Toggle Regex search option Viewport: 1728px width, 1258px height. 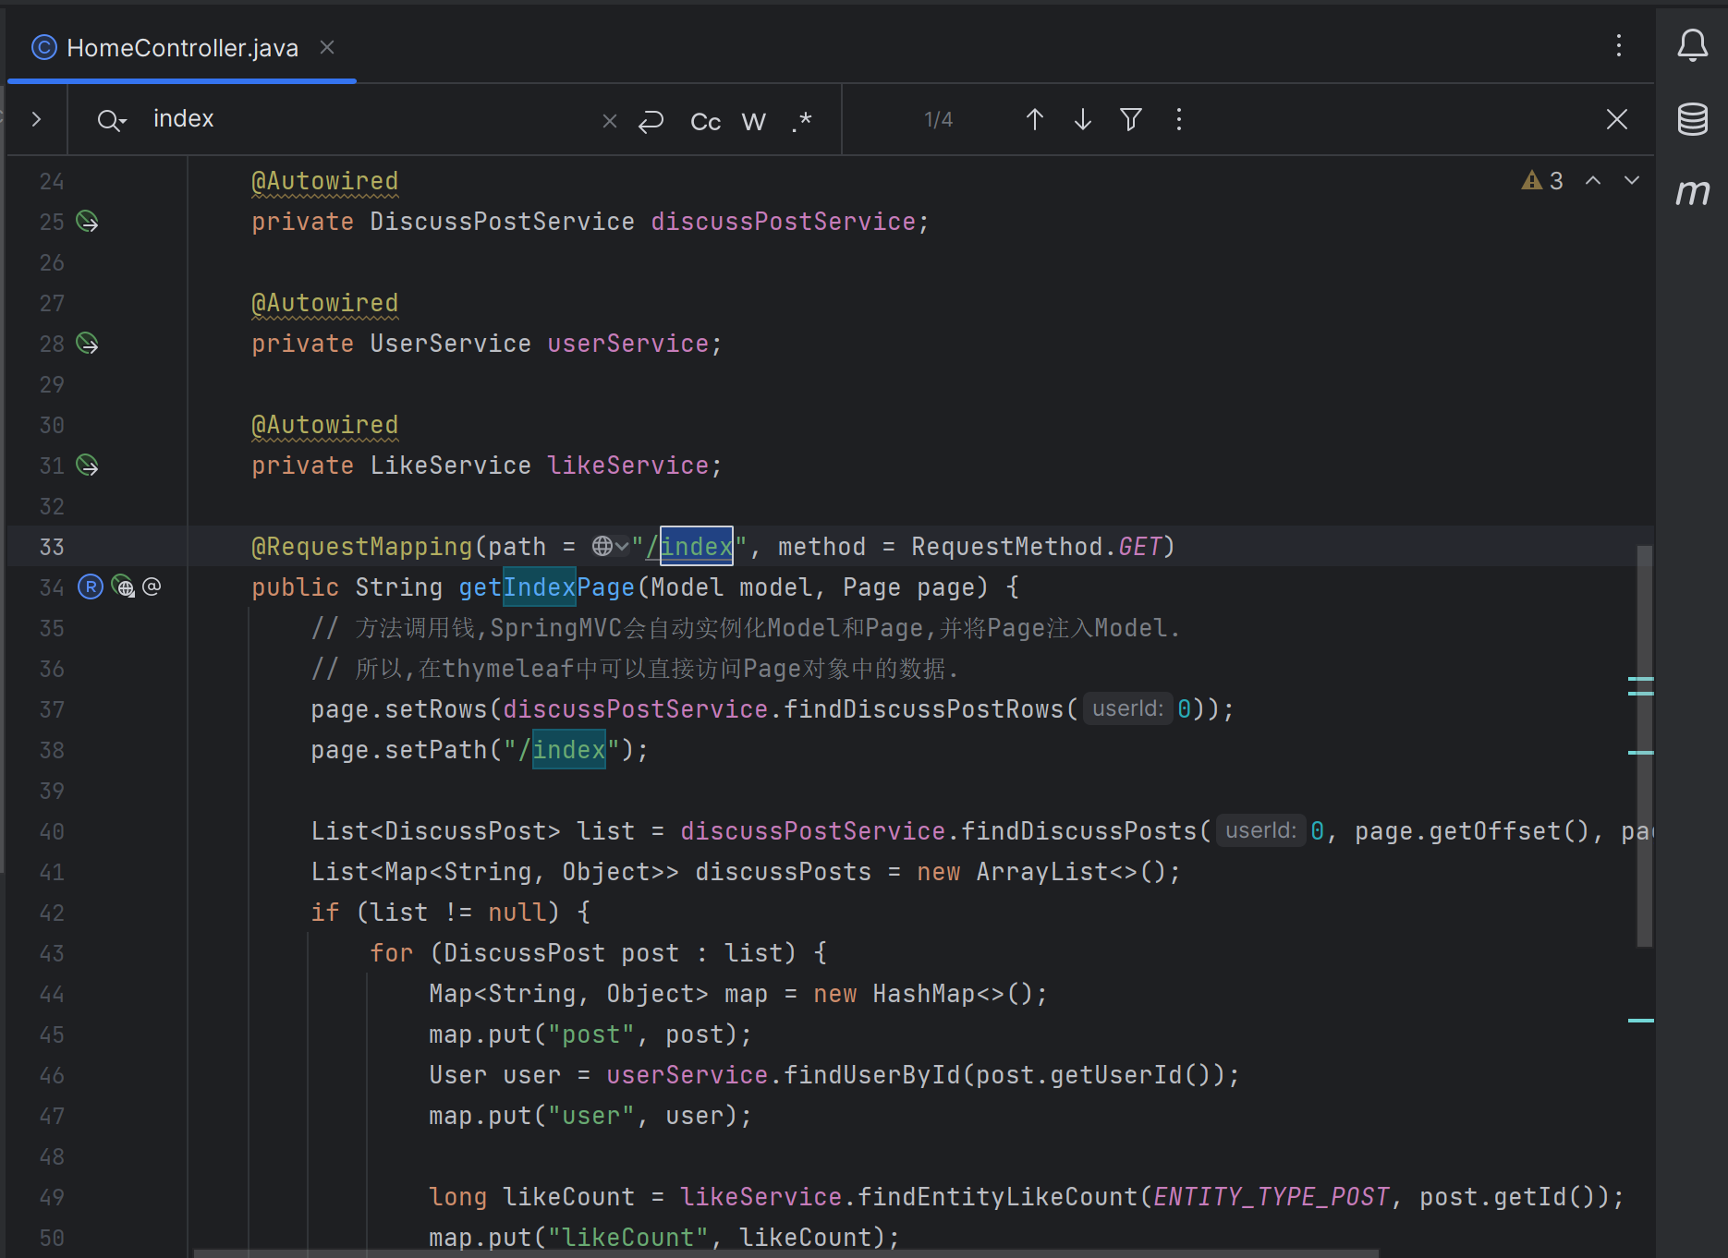[802, 121]
